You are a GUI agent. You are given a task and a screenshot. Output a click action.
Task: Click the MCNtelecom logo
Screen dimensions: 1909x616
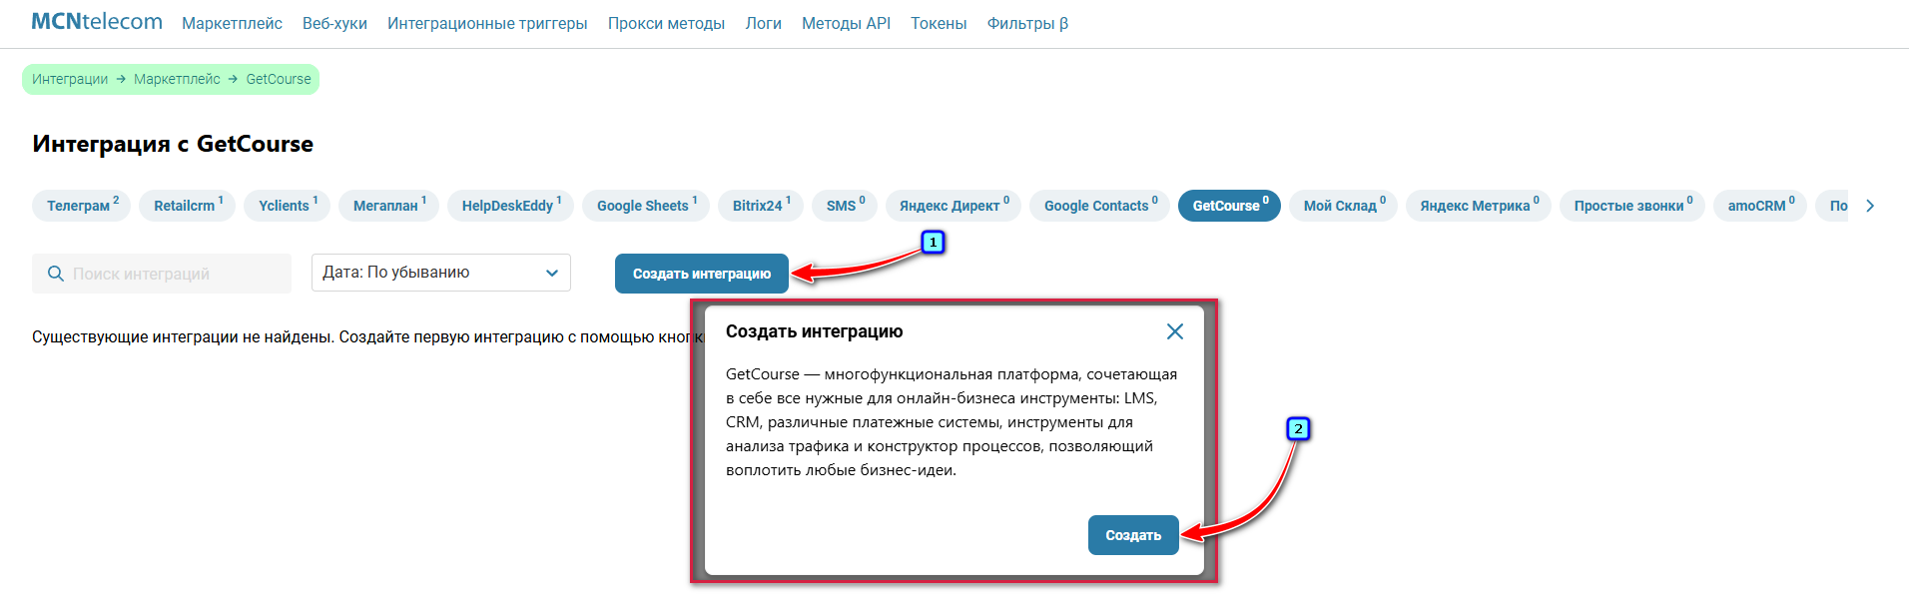click(x=97, y=22)
